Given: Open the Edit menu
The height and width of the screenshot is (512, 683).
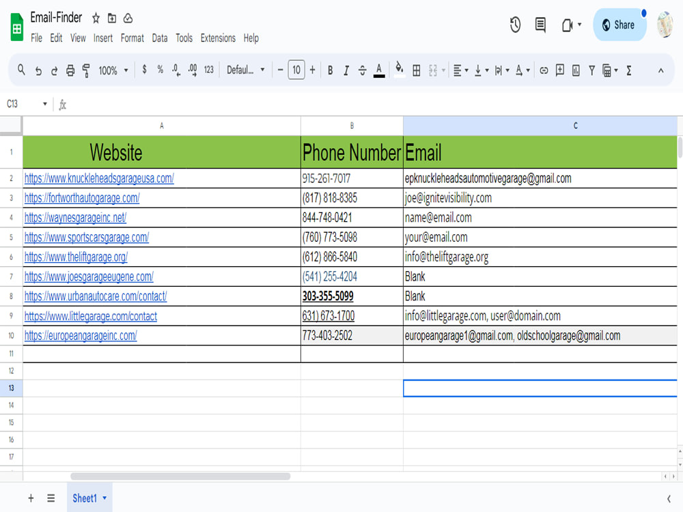Looking at the screenshot, I should 56,38.
